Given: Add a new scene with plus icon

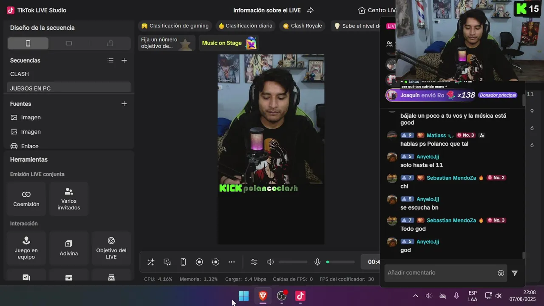Looking at the screenshot, I should tap(124, 60).
